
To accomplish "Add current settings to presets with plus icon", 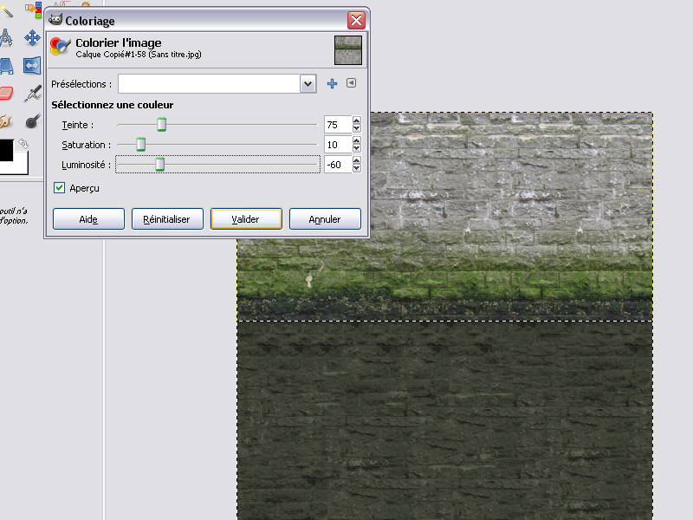I will (332, 83).
